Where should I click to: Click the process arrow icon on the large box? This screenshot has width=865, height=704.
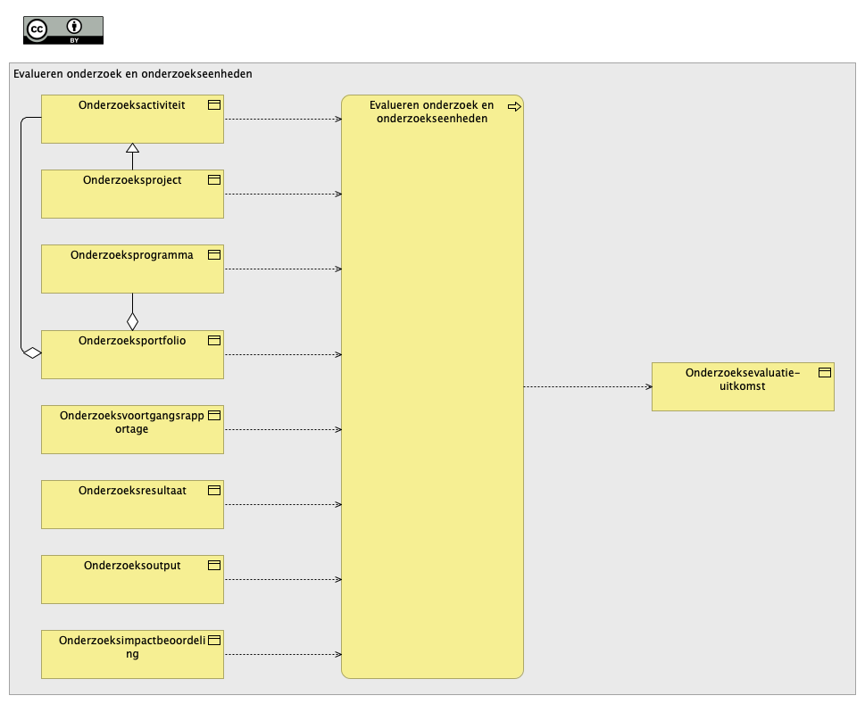514,106
